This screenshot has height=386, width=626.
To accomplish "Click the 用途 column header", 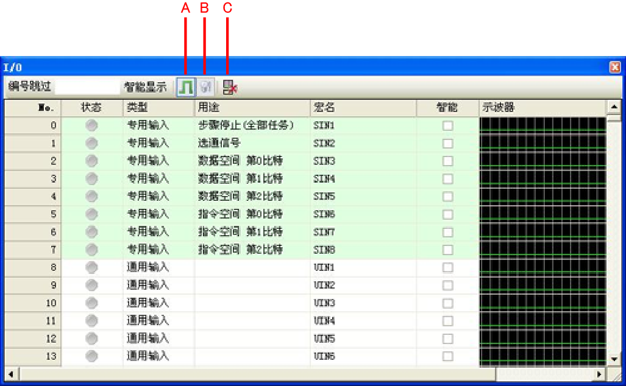I will pyautogui.click(x=252, y=108).
